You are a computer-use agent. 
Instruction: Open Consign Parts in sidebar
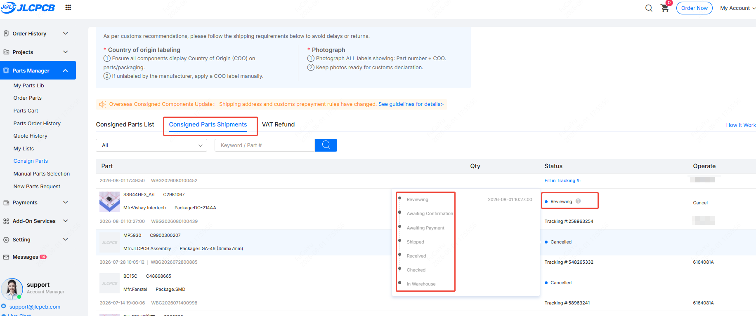coord(31,161)
